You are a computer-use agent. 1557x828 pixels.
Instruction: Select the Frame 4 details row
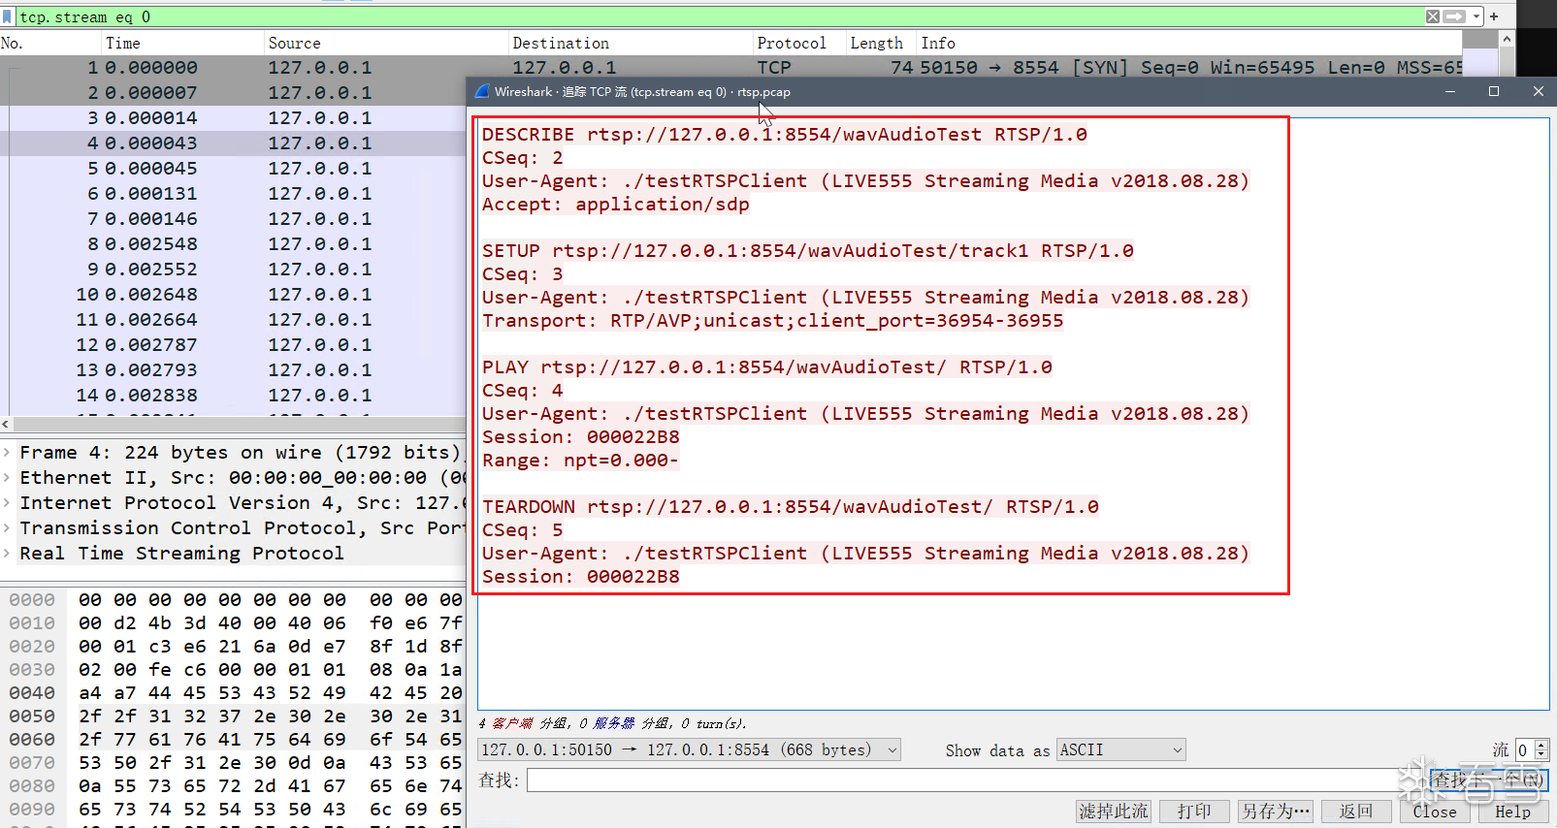point(233,453)
